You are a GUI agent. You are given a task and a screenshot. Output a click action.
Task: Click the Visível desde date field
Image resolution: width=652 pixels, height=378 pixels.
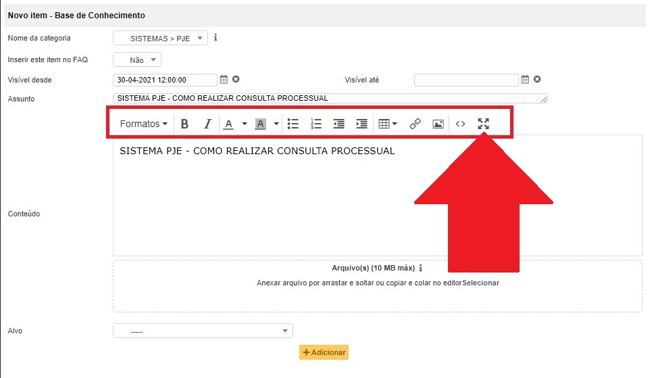(165, 80)
